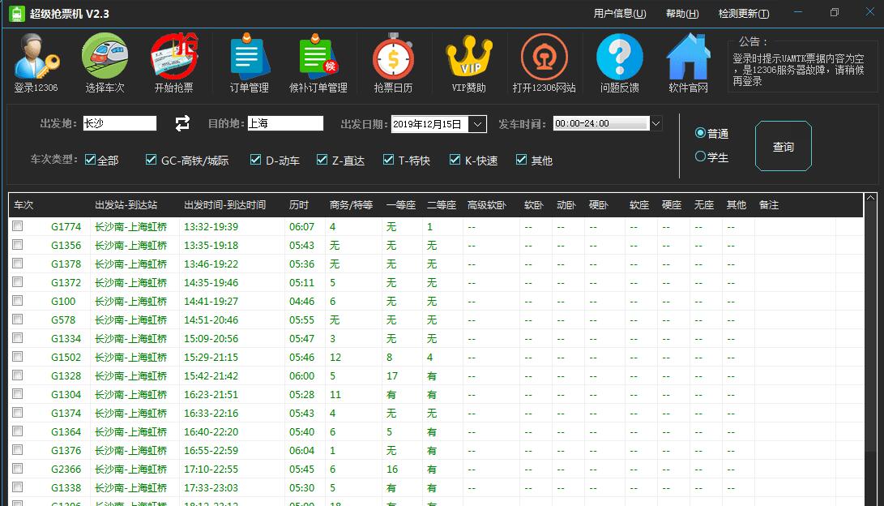This screenshot has height=506, width=884.
Task: Visit 软件官网 home icon
Action: tap(689, 63)
